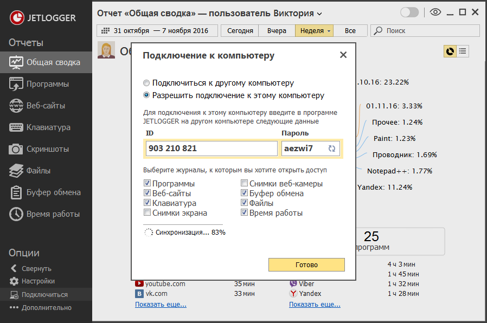Click the Время работы clock icon
487x323 pixels.
click(16, 214)
